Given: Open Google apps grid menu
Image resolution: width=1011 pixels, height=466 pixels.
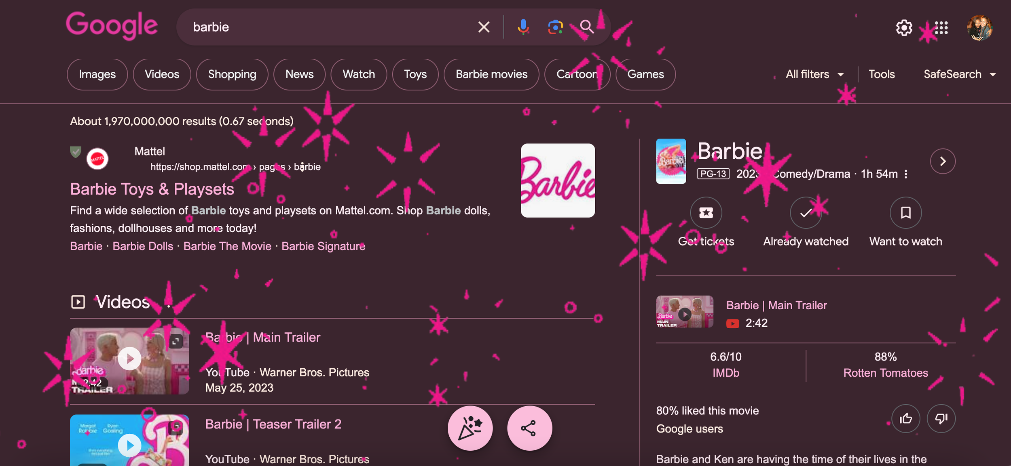Looking at the screenshot, I should pos(941,28).
